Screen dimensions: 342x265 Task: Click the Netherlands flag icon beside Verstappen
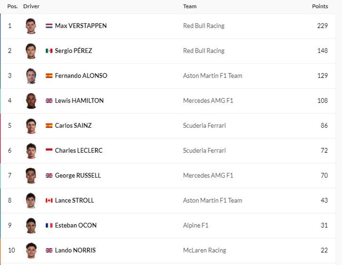pyautogui.click(x=49, y=26)
